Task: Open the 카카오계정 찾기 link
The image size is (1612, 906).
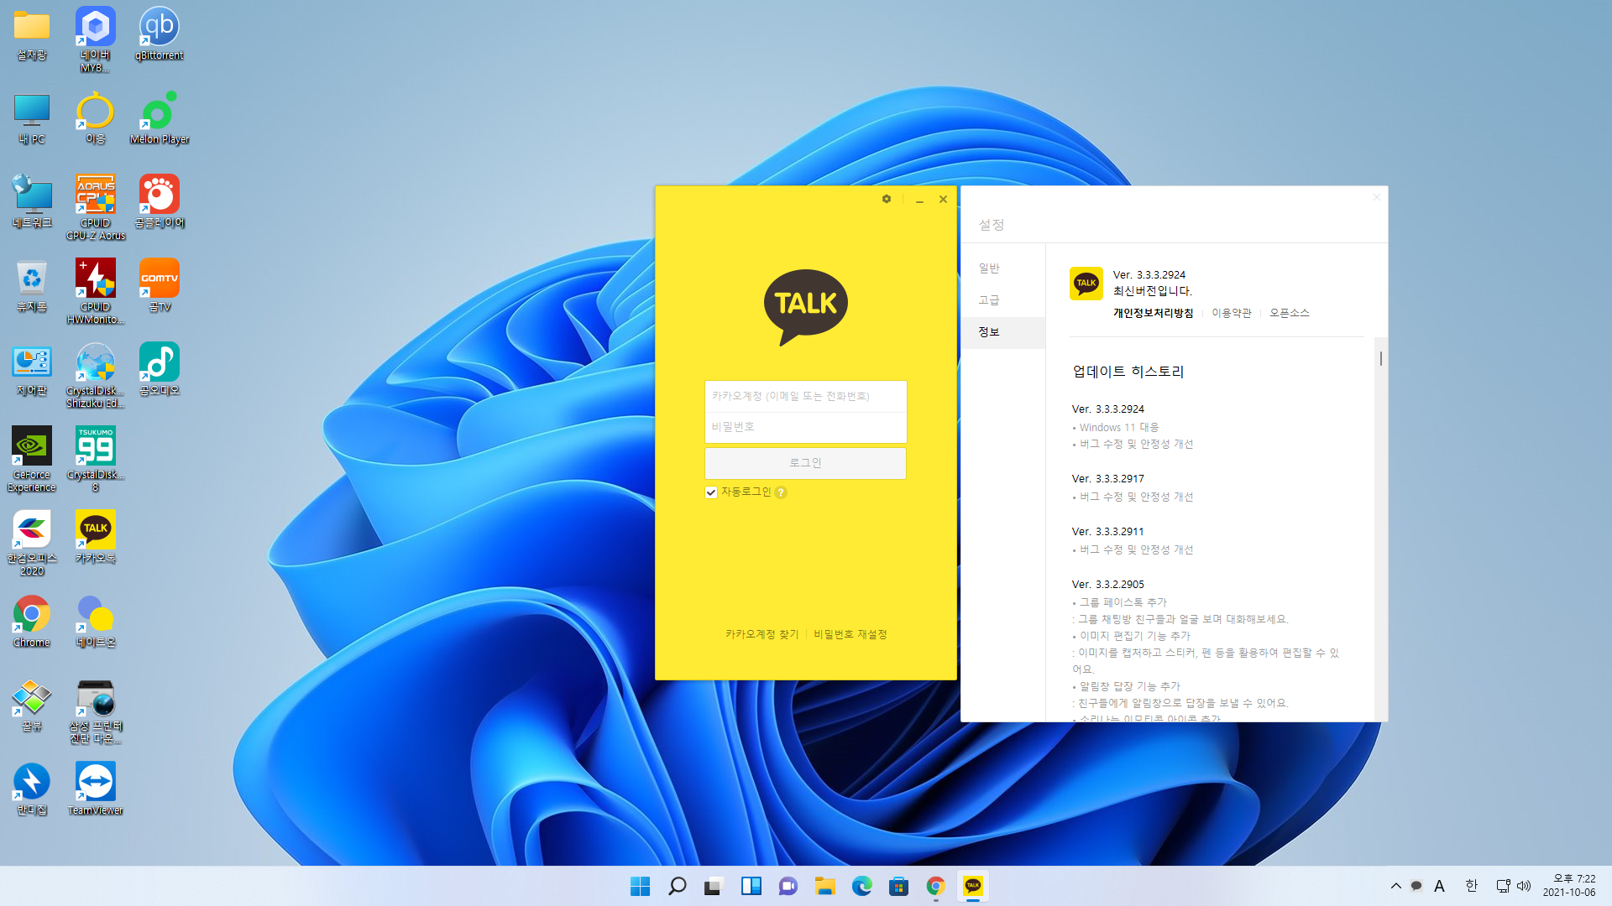Action: [x=762, y=634]
